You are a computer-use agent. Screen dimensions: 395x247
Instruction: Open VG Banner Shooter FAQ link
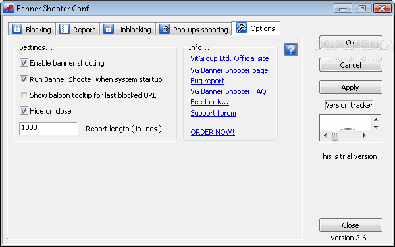(228, 91)
